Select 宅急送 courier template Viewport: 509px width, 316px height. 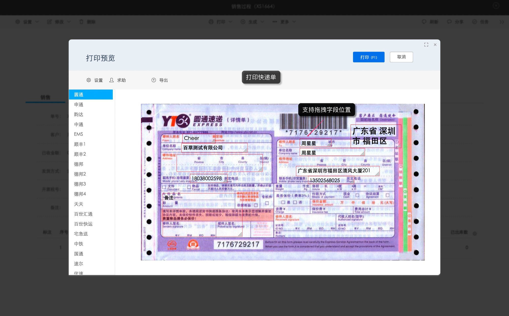pos(91,234)
